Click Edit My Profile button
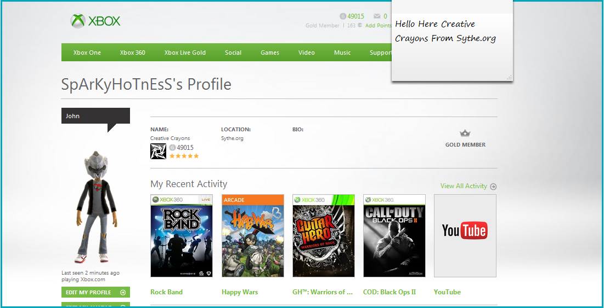604x308 pixels. click(x=95, y=292)
